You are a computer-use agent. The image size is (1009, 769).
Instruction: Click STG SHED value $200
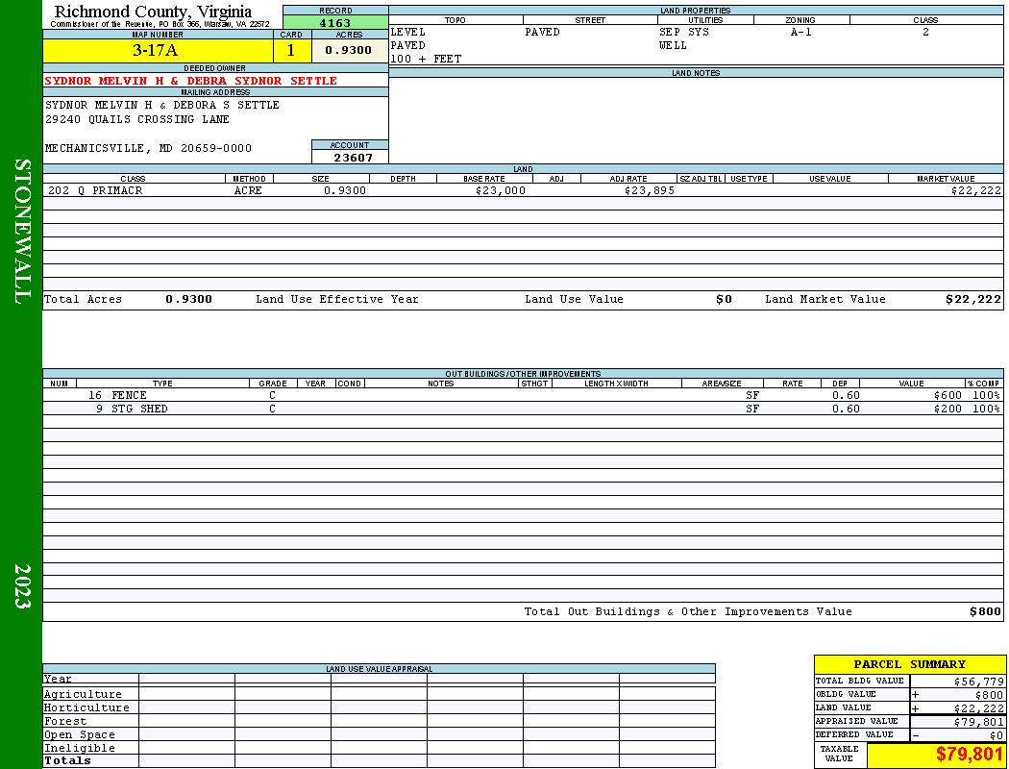(947, 409)
